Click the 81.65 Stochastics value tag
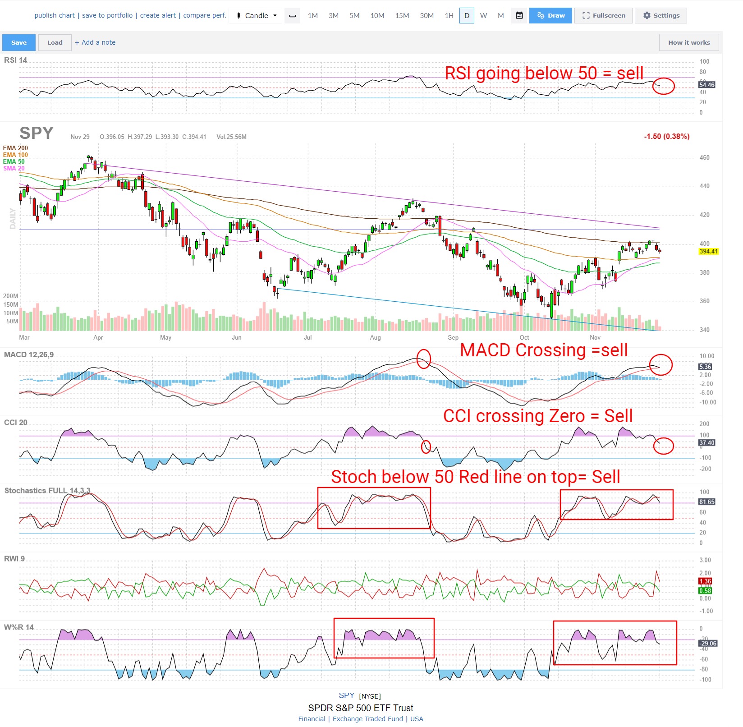 click(706, 502)
